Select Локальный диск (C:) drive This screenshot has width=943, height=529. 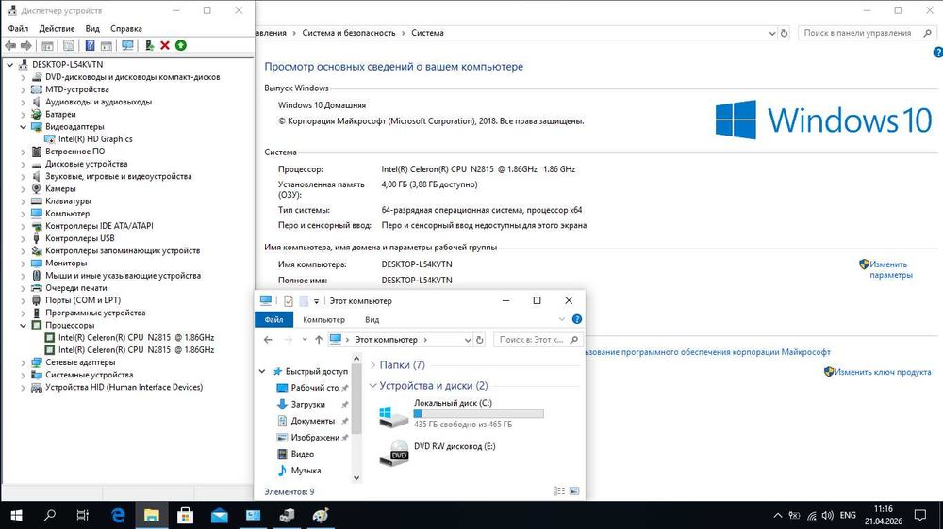(x=461, y=414)
